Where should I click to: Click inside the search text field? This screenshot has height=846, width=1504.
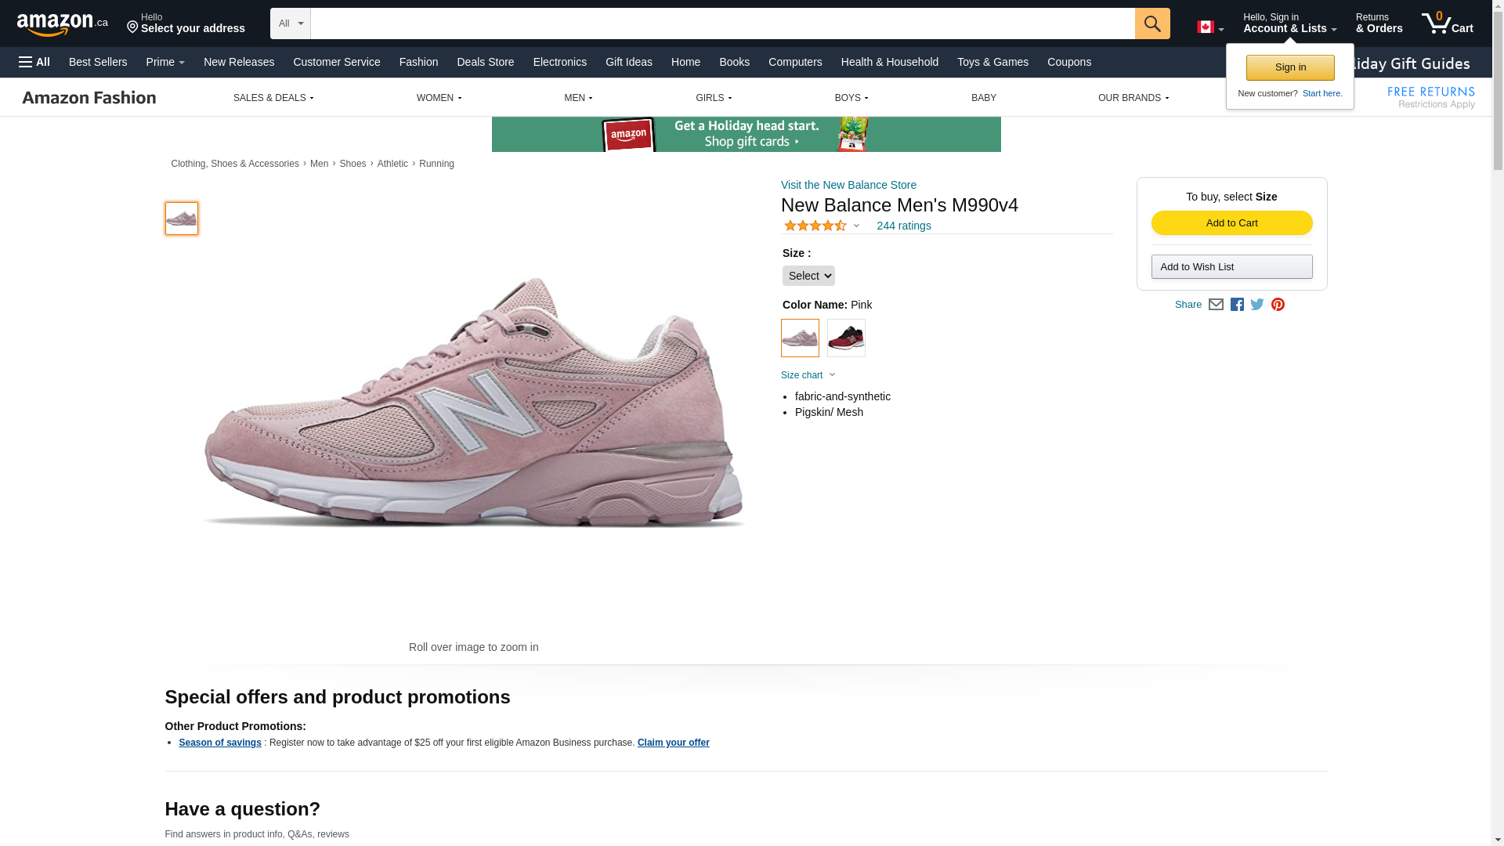721,23
